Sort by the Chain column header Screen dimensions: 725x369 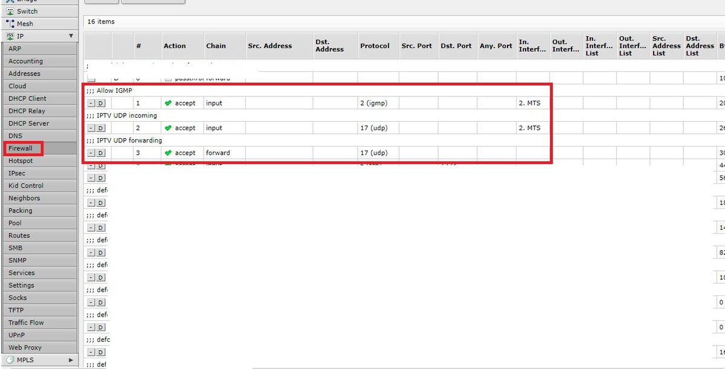[x=224, y=46]
